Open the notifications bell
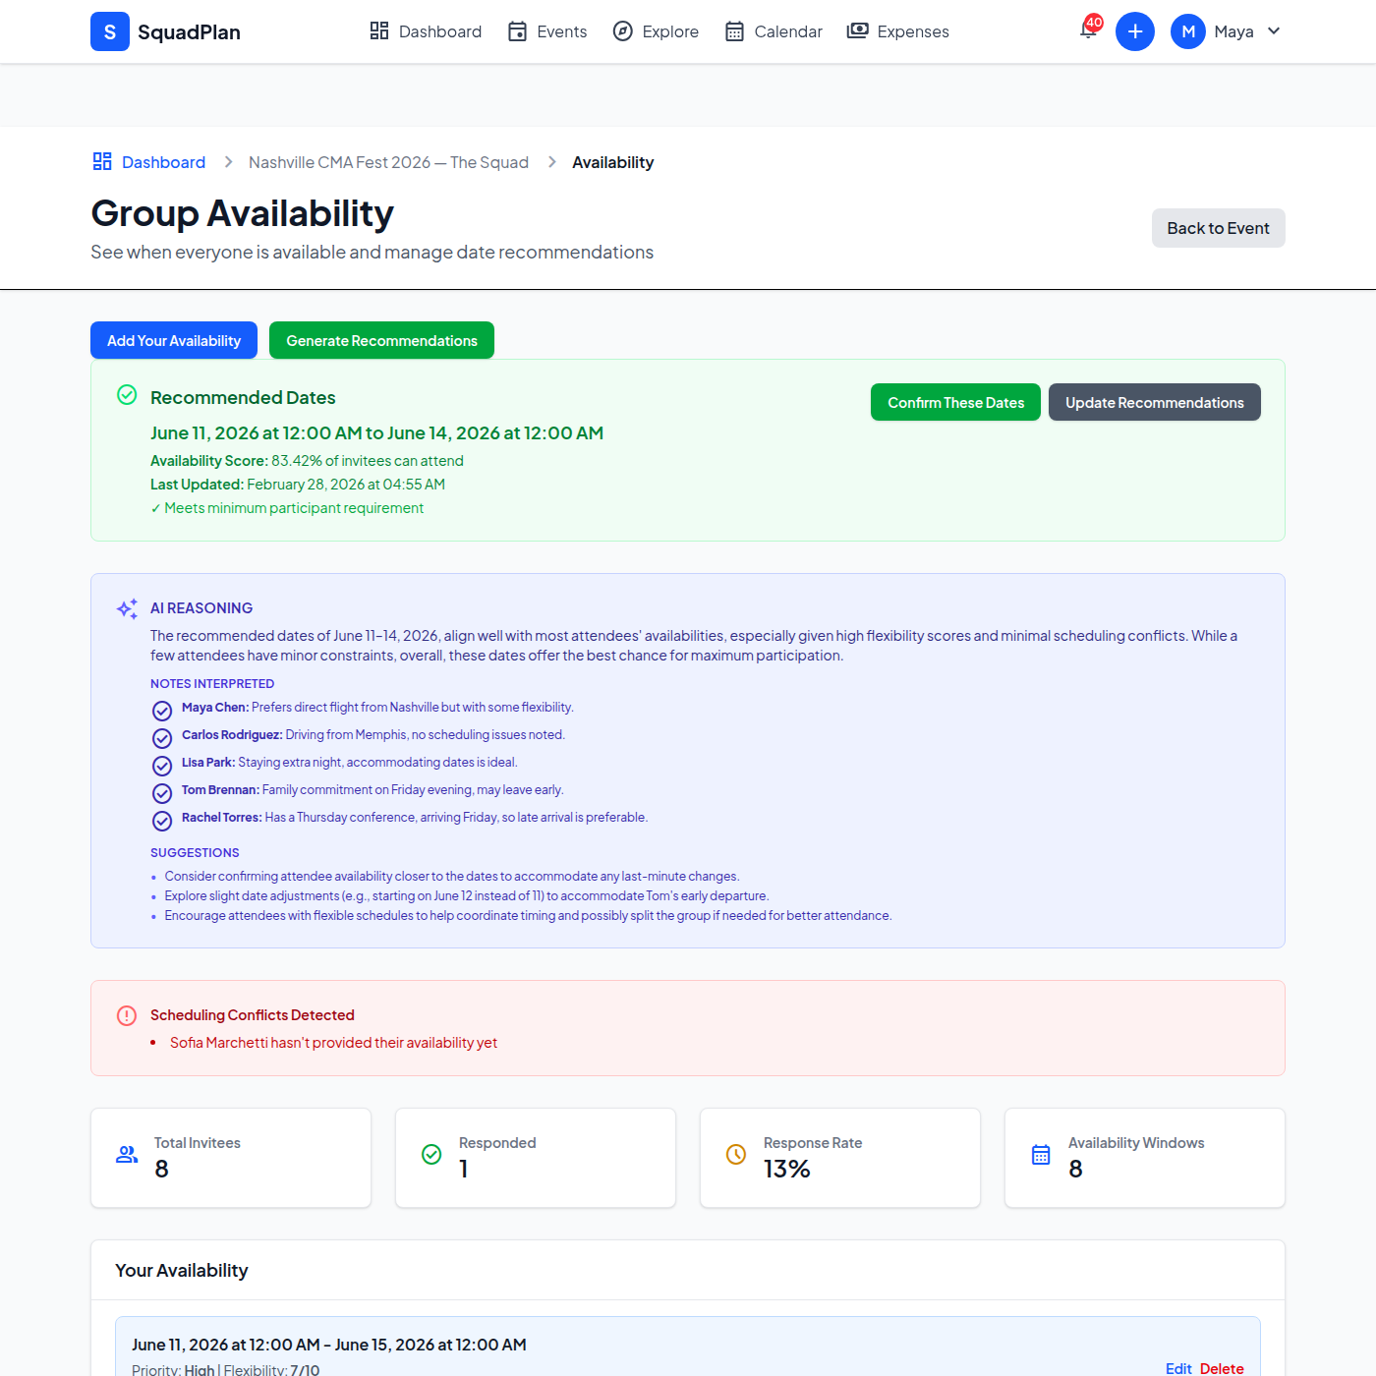Image resolution: width=1376 pixels, height=1376 pixels. point(1089,30)
